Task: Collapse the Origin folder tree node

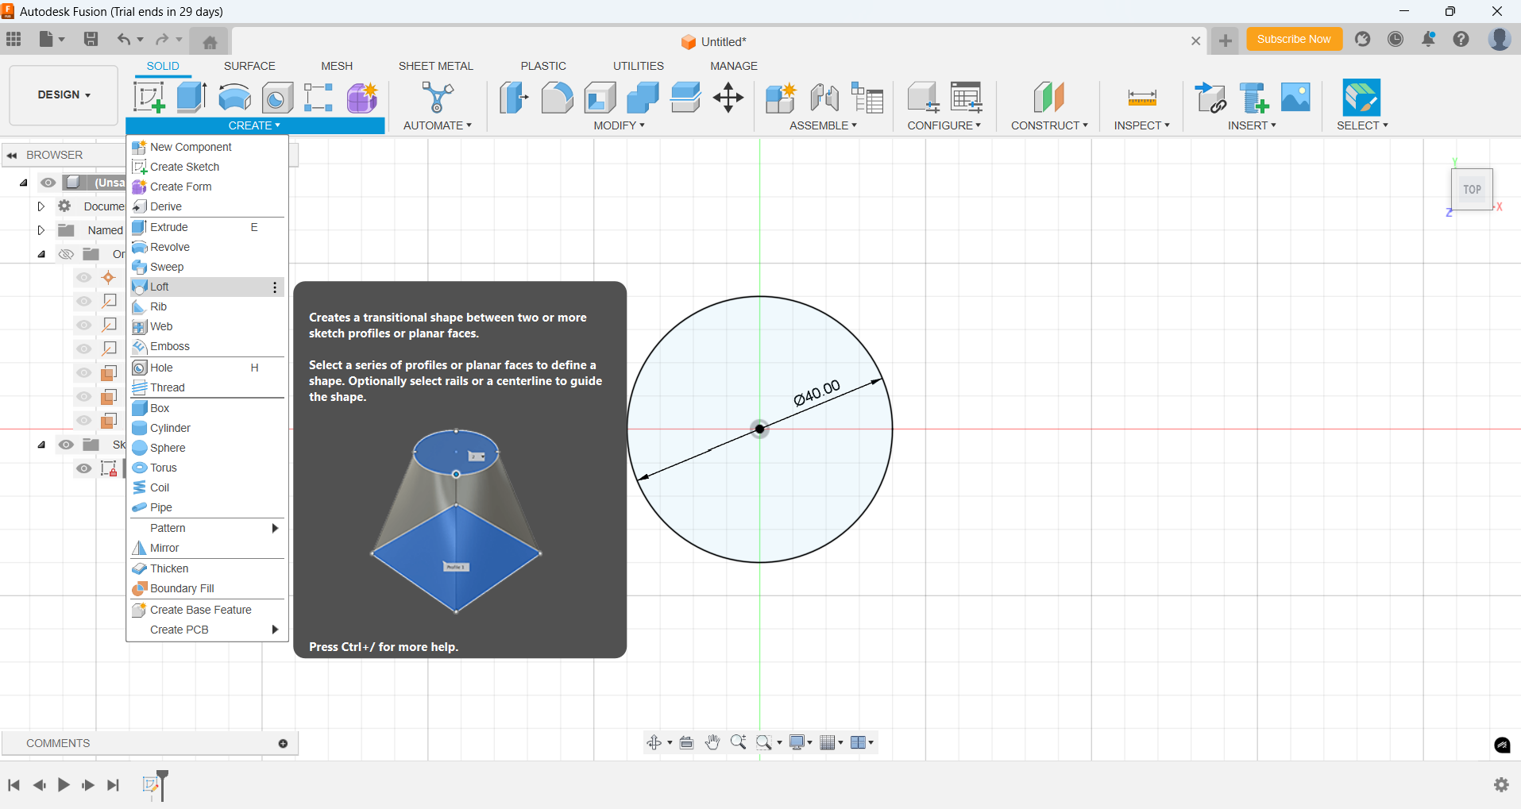Action: [x=41, y=254]
